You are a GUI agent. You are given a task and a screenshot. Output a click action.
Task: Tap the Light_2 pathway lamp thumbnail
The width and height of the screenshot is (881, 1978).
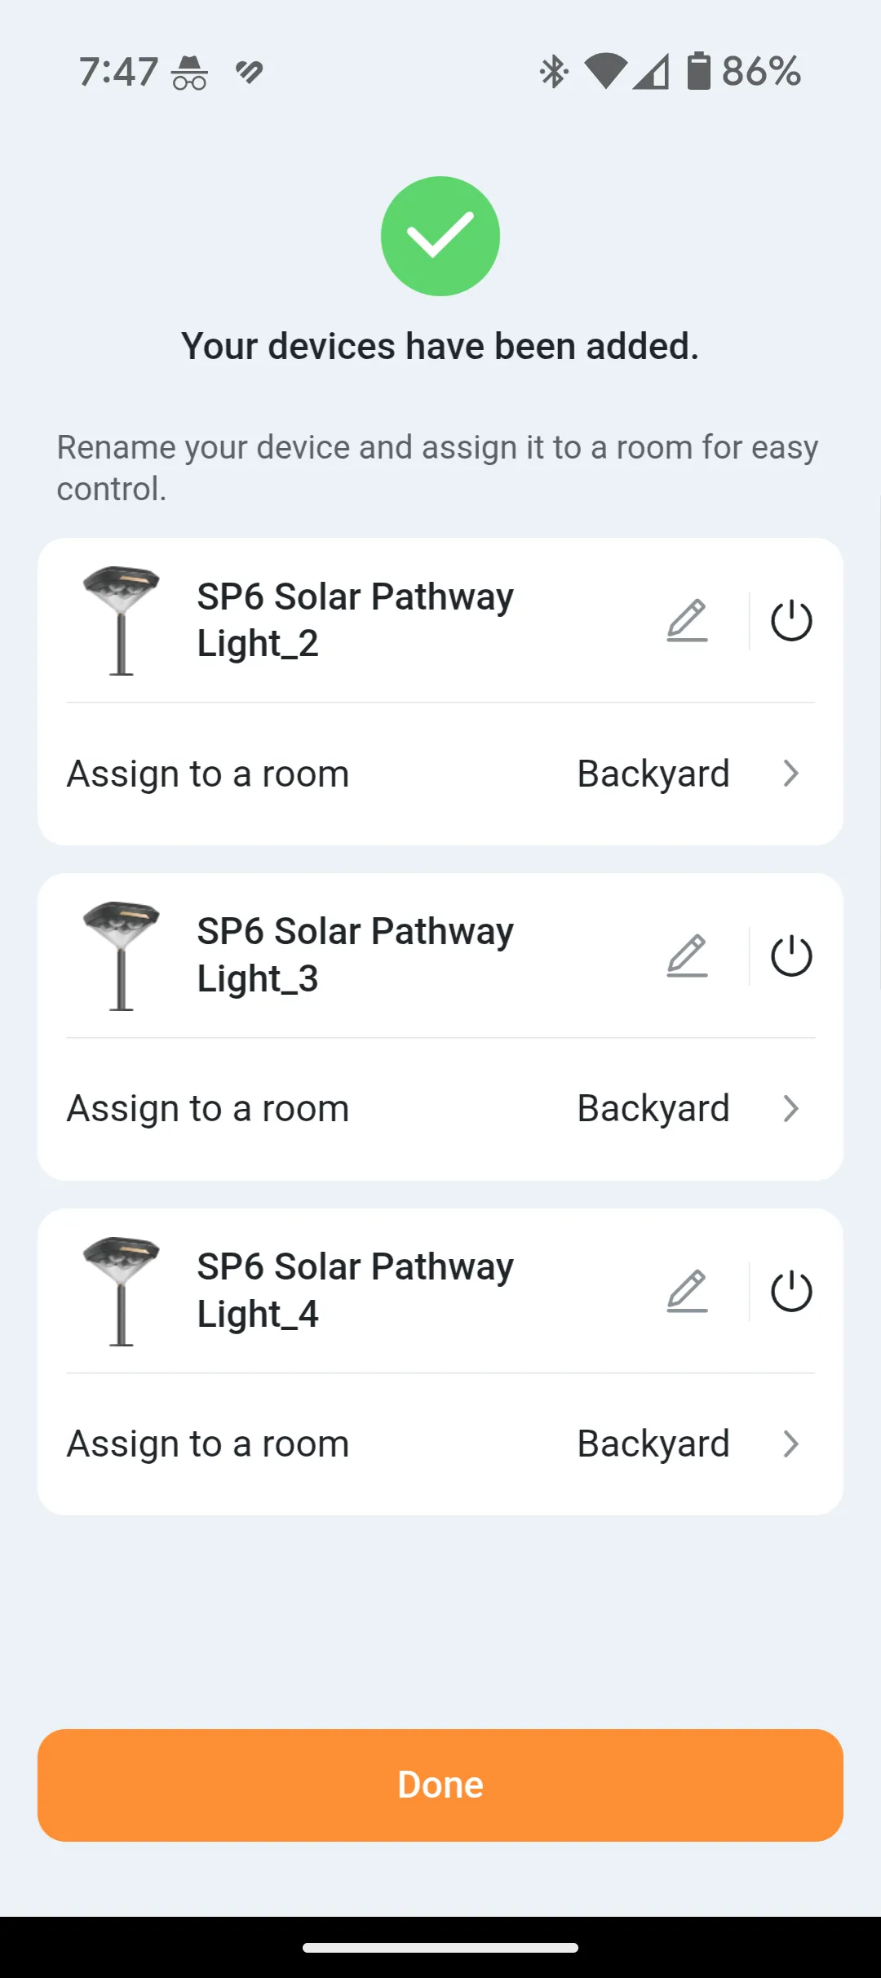point(122,621)
